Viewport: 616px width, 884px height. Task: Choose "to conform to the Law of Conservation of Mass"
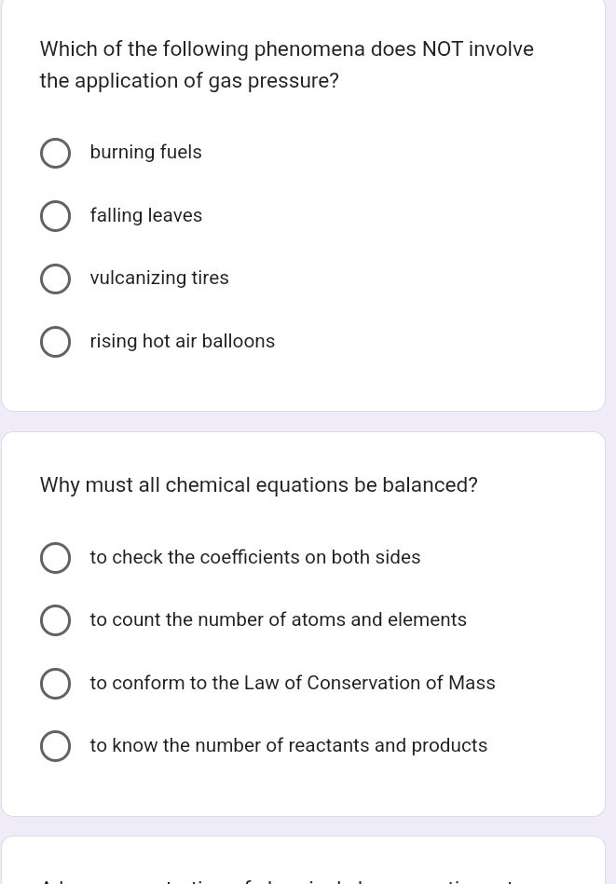point(55,683)
